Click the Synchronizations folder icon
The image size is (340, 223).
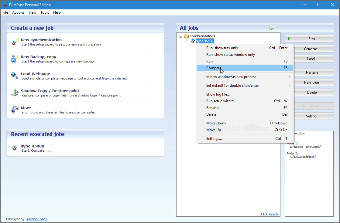[187, 36]
